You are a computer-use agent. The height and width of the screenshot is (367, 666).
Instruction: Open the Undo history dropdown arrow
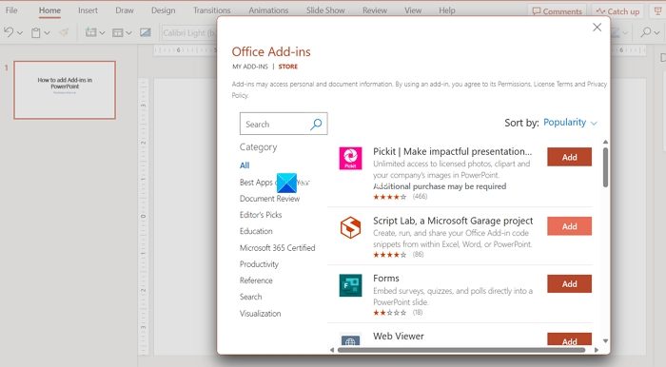tap(20, 32)
